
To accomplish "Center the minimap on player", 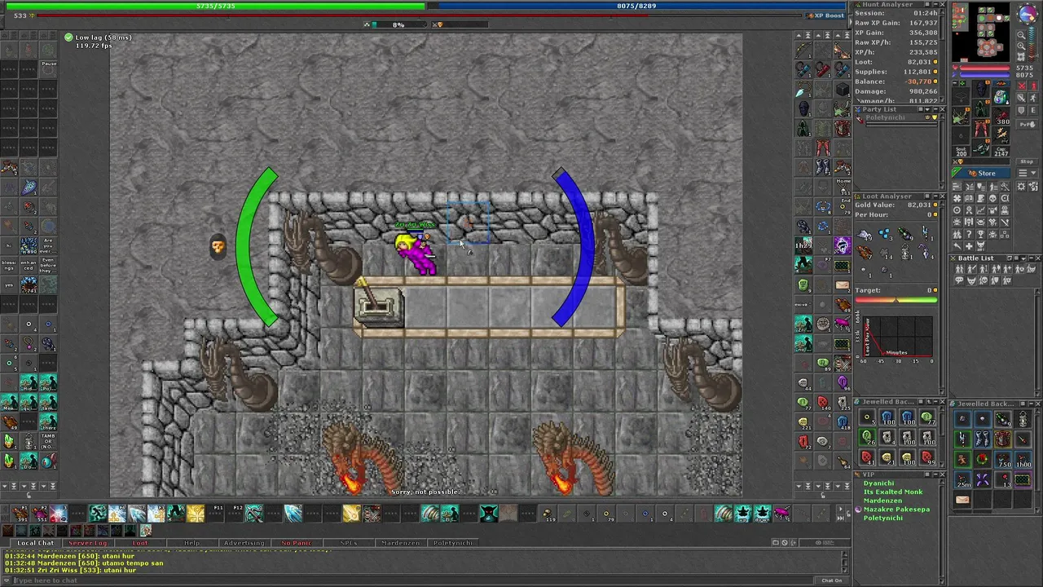I will coord(1021,57).
